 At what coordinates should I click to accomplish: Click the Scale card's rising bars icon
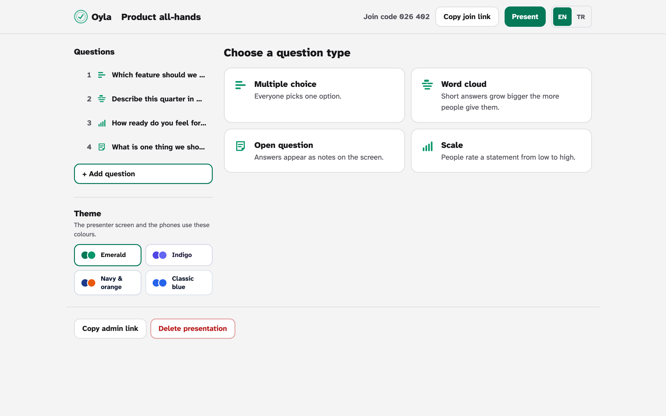tap(427, 146)
